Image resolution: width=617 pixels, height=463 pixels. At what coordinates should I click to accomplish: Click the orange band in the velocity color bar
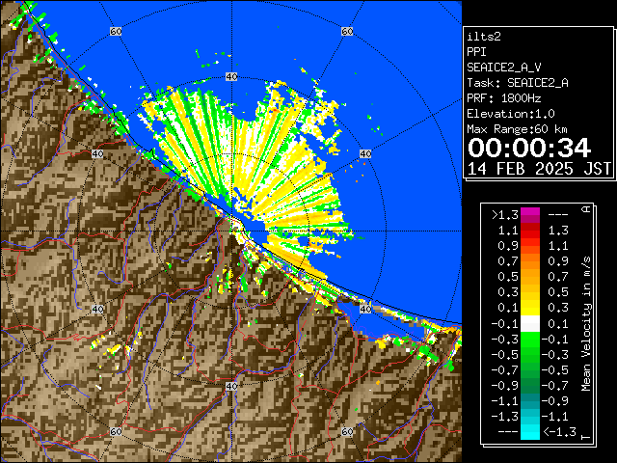click(530, 261)
